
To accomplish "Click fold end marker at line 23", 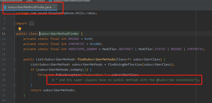I will click(x=15, y=95).
